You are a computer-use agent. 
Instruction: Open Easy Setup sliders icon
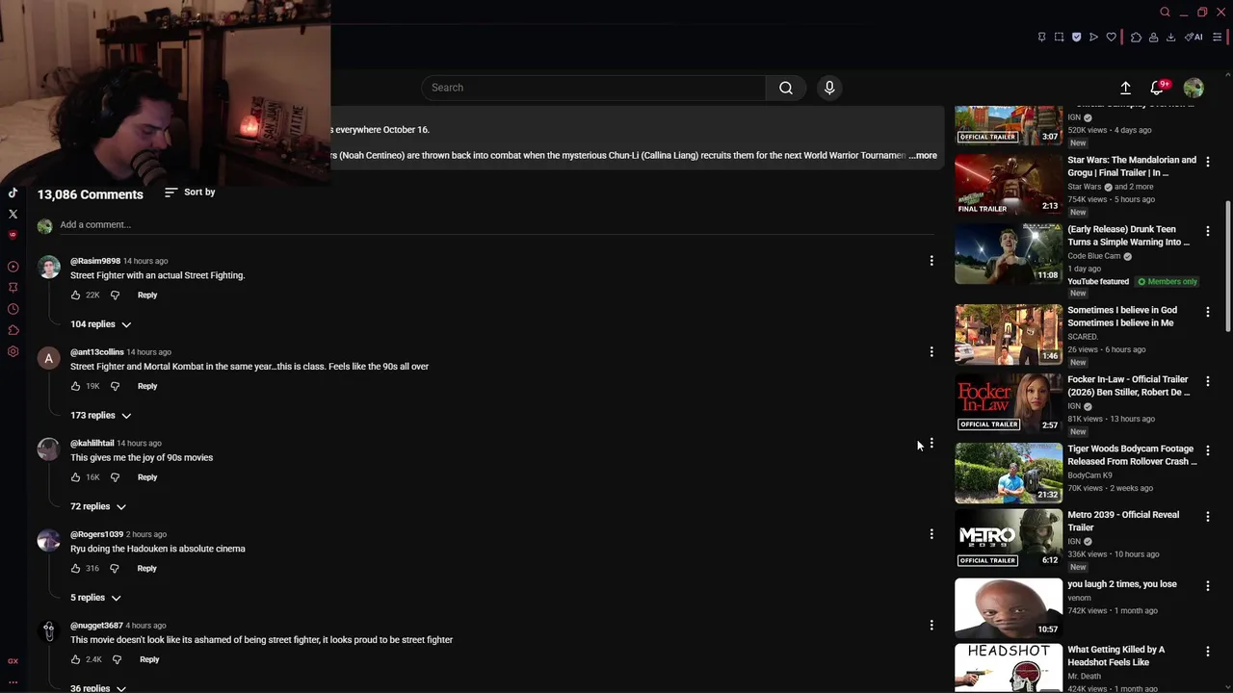coord(1217,38)
